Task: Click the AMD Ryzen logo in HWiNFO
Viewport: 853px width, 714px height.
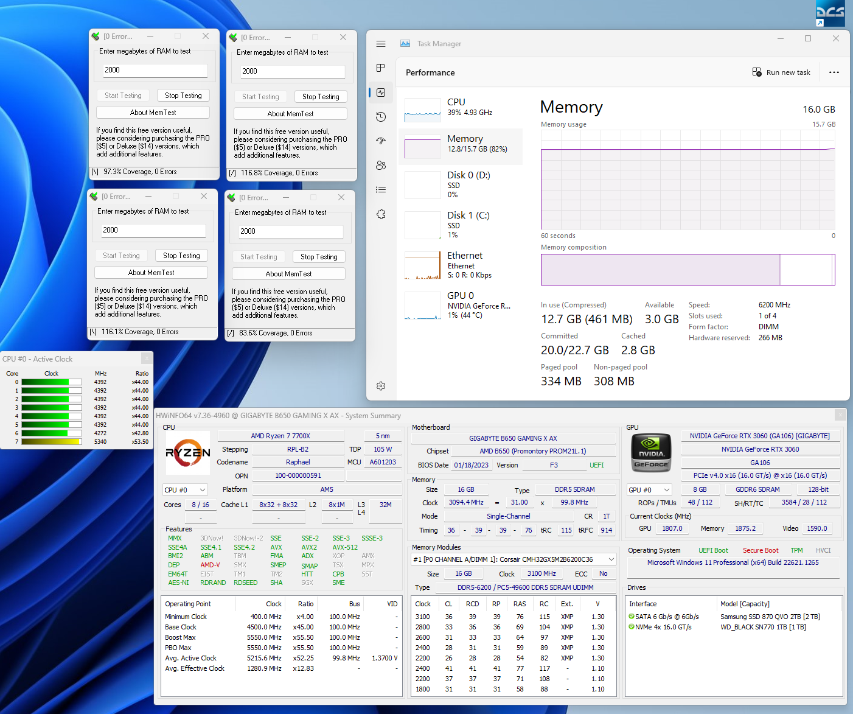Action: [x=188, y=453]
